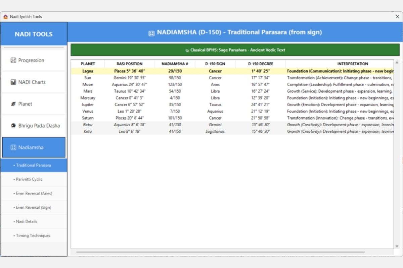Click the NADI Charts bar icon
This screenshot has height=268, width=403.
click(13, 82)
